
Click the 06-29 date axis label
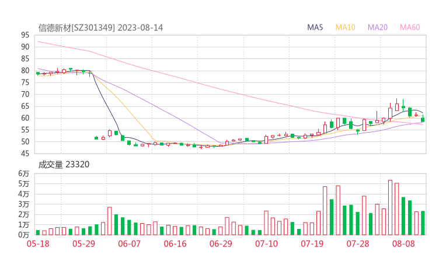click(x=221, y=244)
